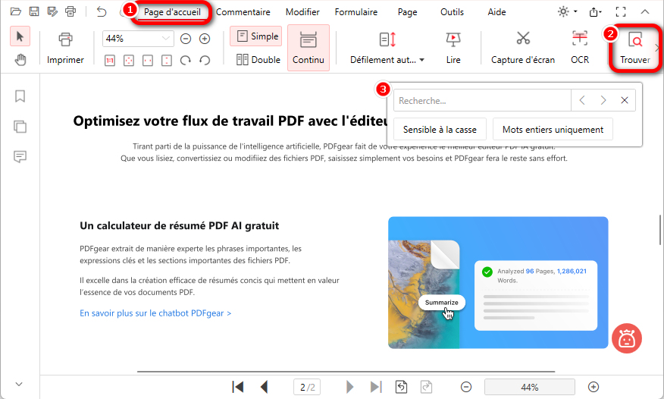Open the Page d'accueil tab
The image size is (664, 399).
(172, 12)
